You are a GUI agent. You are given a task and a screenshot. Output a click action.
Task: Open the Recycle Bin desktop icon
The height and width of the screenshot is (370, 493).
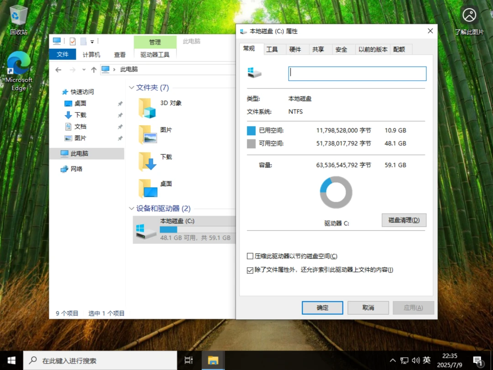[18, 20]
